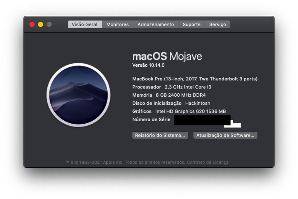Click Relatório do Sistema button

[x=160, y=135]
